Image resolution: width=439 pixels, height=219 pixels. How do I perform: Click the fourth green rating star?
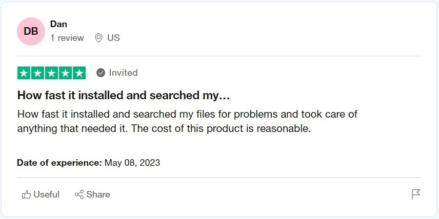point(66,73)
